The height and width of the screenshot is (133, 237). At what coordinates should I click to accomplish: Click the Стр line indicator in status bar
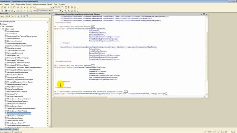224,132
